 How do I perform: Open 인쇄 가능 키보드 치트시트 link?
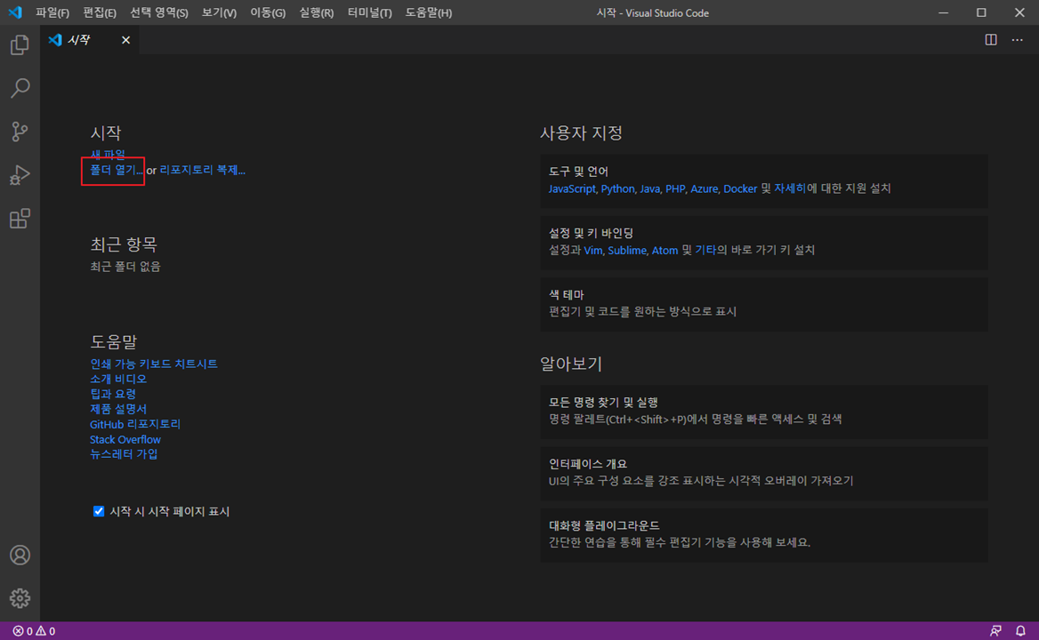pos(154,364)
